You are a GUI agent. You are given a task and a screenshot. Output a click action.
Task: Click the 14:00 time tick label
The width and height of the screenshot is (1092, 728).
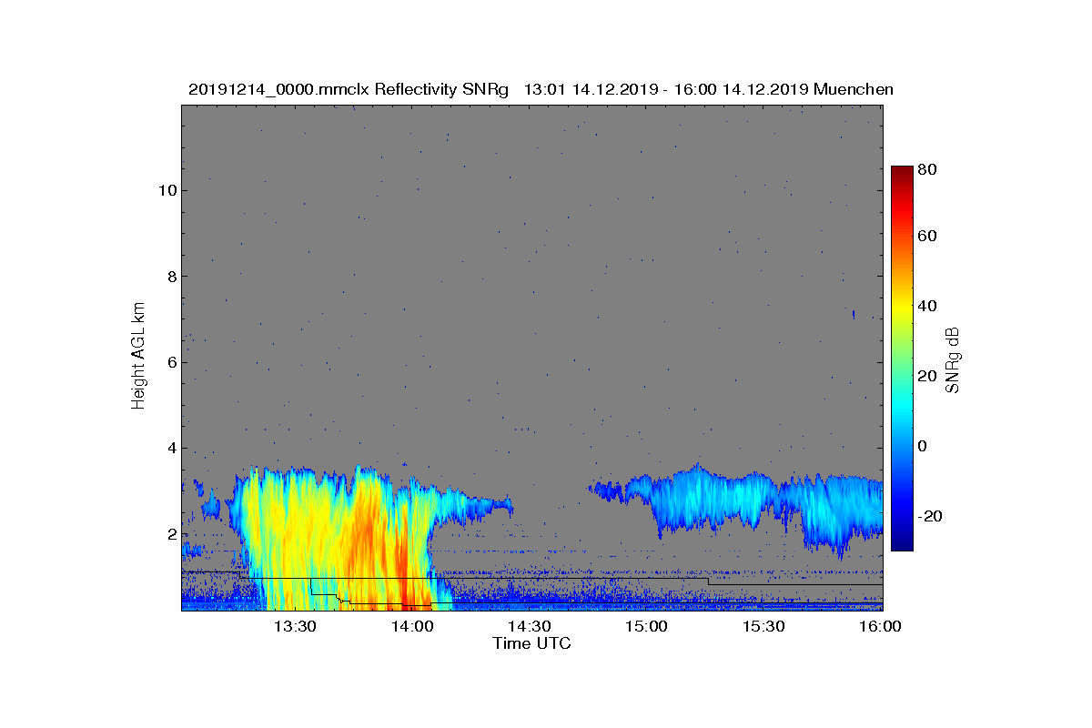[412, 626]
